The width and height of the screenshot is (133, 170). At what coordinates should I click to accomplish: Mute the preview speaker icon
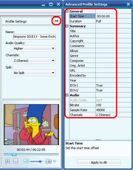(x=26, y=161)
